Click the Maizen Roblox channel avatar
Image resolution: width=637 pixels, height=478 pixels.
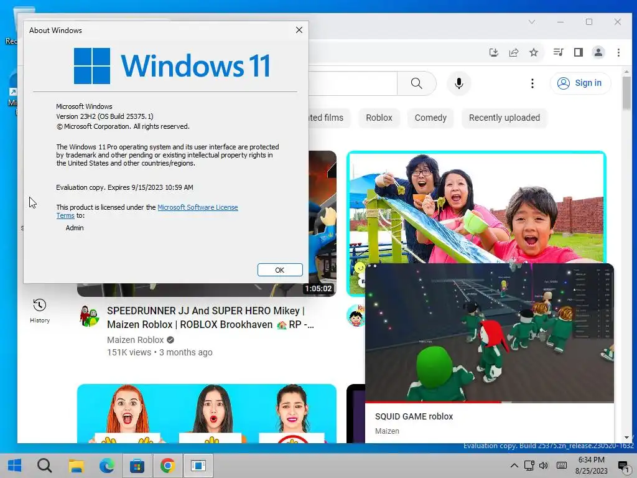point(90,316)
